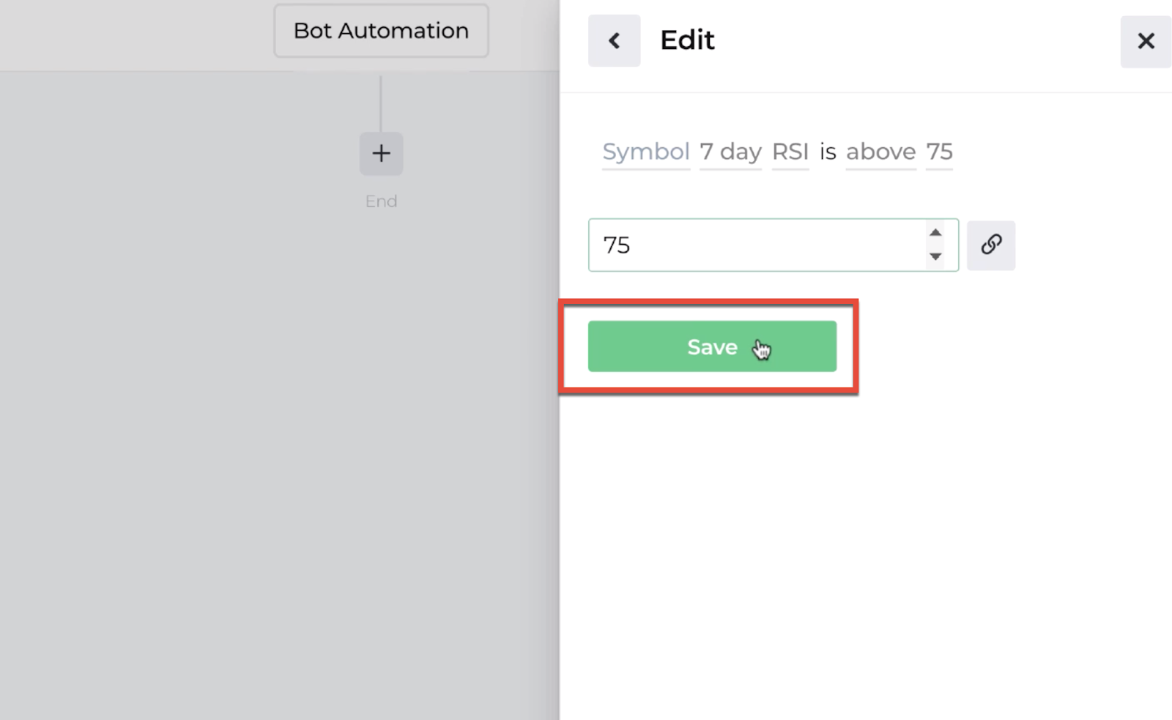Screen dimensions: 1172x720
Task: Click the link icon beside value field
Action: pos(991,245)
